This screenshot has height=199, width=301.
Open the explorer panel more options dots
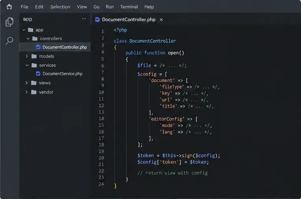pyautogui.click(x=84, y=19)
